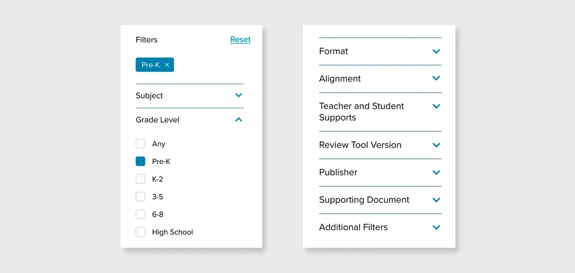Uncheck the Pre-K checkbox
This screenshot has height=273, width=575.
pos(140,161)
